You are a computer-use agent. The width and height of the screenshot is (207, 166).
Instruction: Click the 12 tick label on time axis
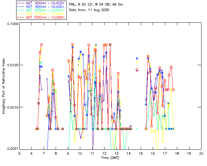tap(104, 153)
